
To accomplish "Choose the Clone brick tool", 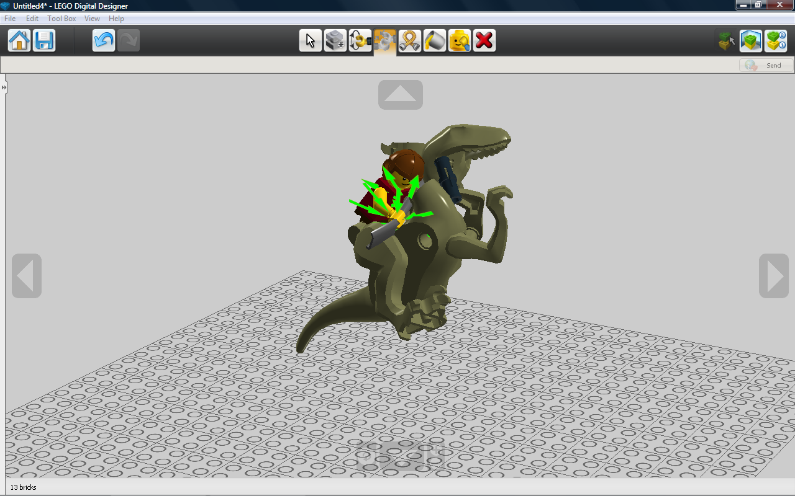I will pos(335,41).
